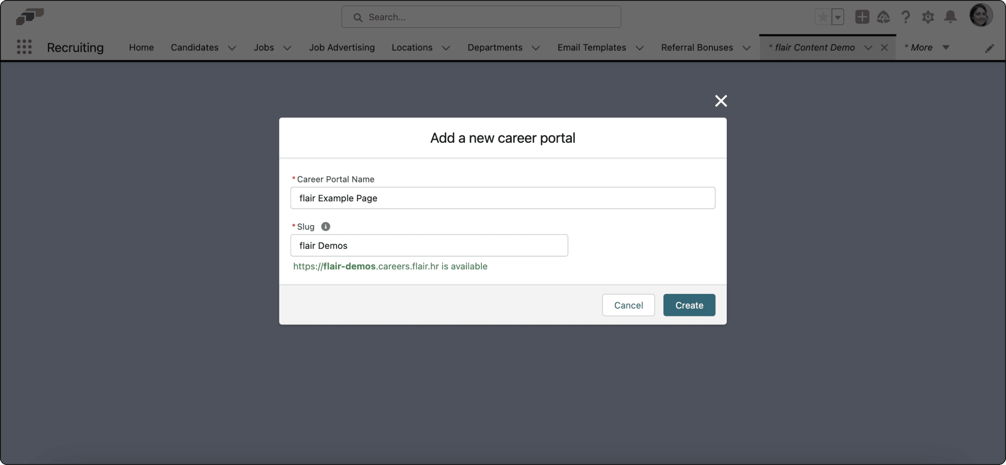1006x465 pixels.
Task: Expand the Locations tab chevron
Action: 446,48
